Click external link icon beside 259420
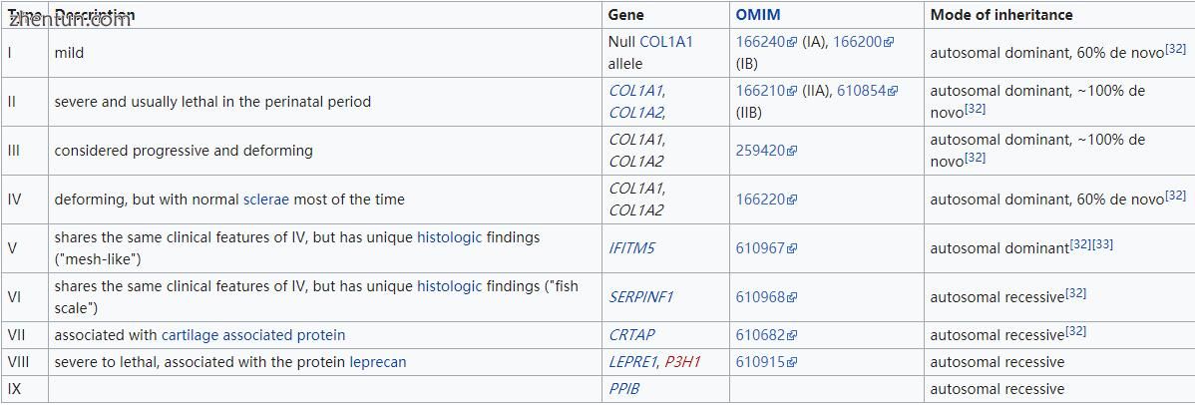The width and height of the screenshot is (1195, 405). coord(792,151)
